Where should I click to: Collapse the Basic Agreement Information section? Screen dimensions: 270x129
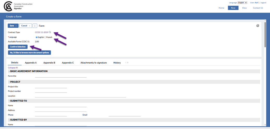tap(9, 71)
